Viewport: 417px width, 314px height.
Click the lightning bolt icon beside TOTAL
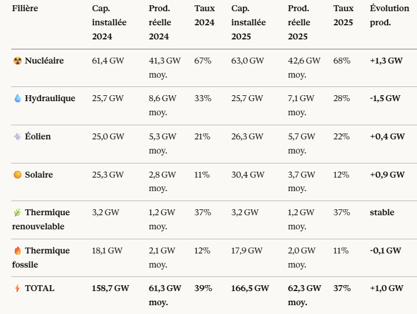point(17,288)
